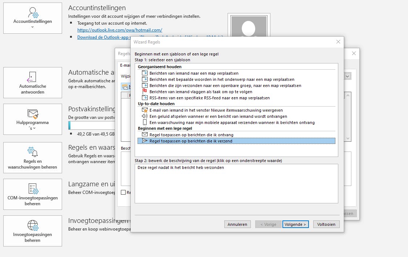Click the scroll-up arrow in Regels dialog list
Viewport: 408px width, 257px height.
(348, 95)
